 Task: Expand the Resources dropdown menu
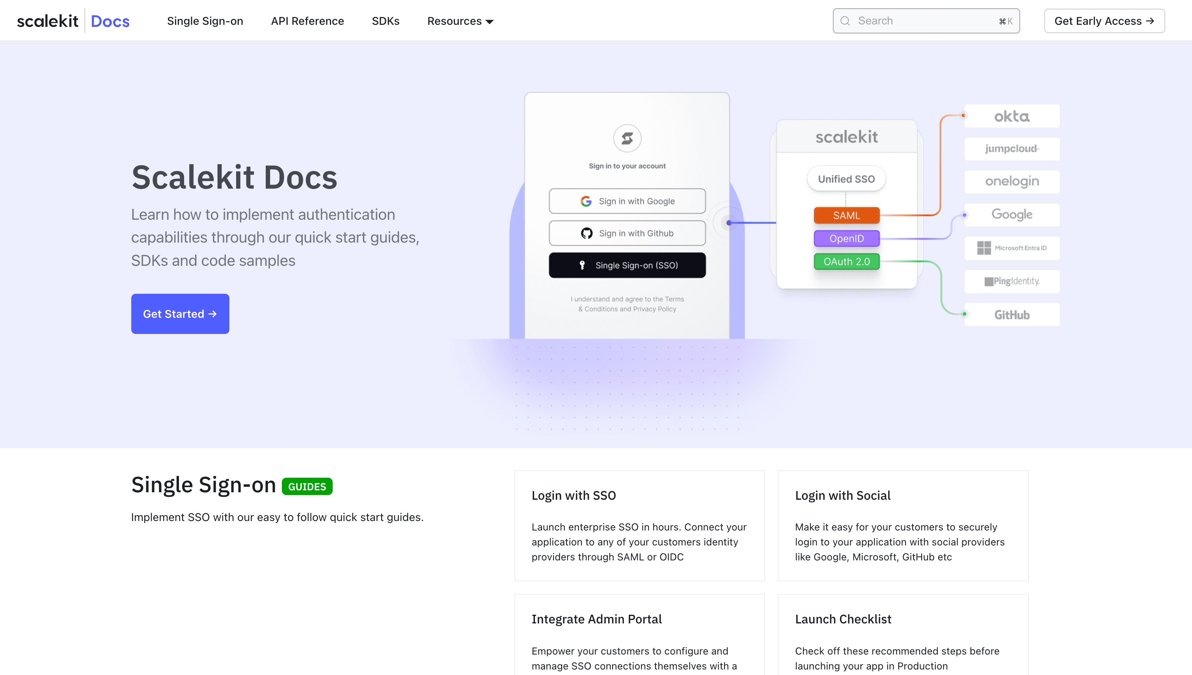[460, 21]
